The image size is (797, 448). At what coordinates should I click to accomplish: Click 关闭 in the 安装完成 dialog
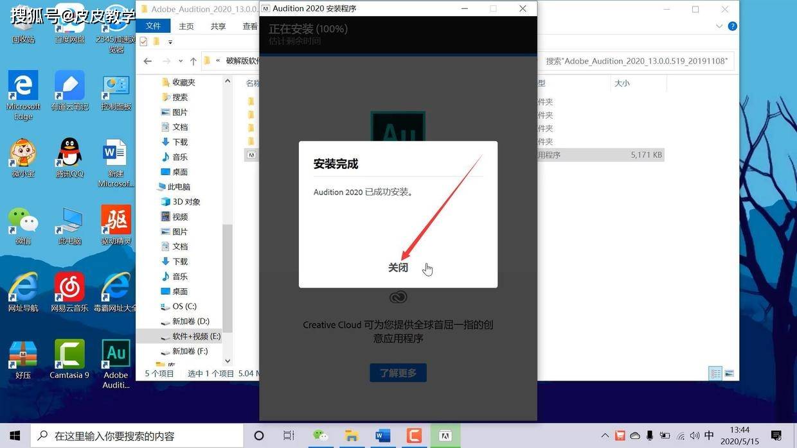tap(398, 268)
